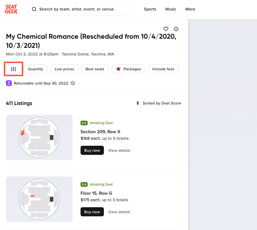Open the More menu

click(190, 9)
